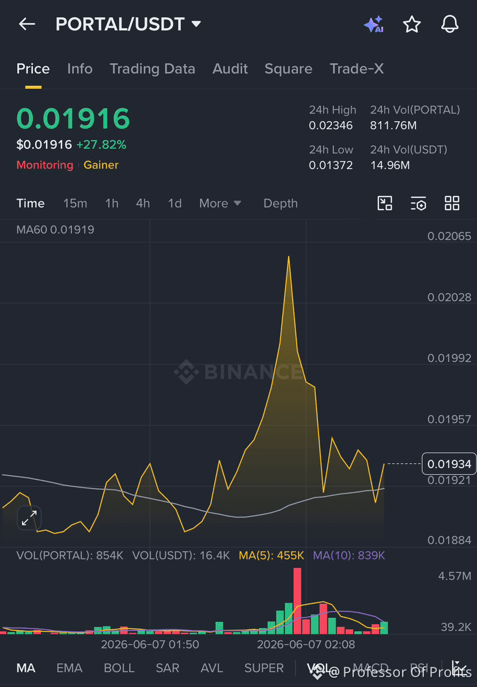Image resolution: width=477 pixels, height=687 pixels.
Task: Click the 24h High value 0.02346
Action: click(331, 126)
